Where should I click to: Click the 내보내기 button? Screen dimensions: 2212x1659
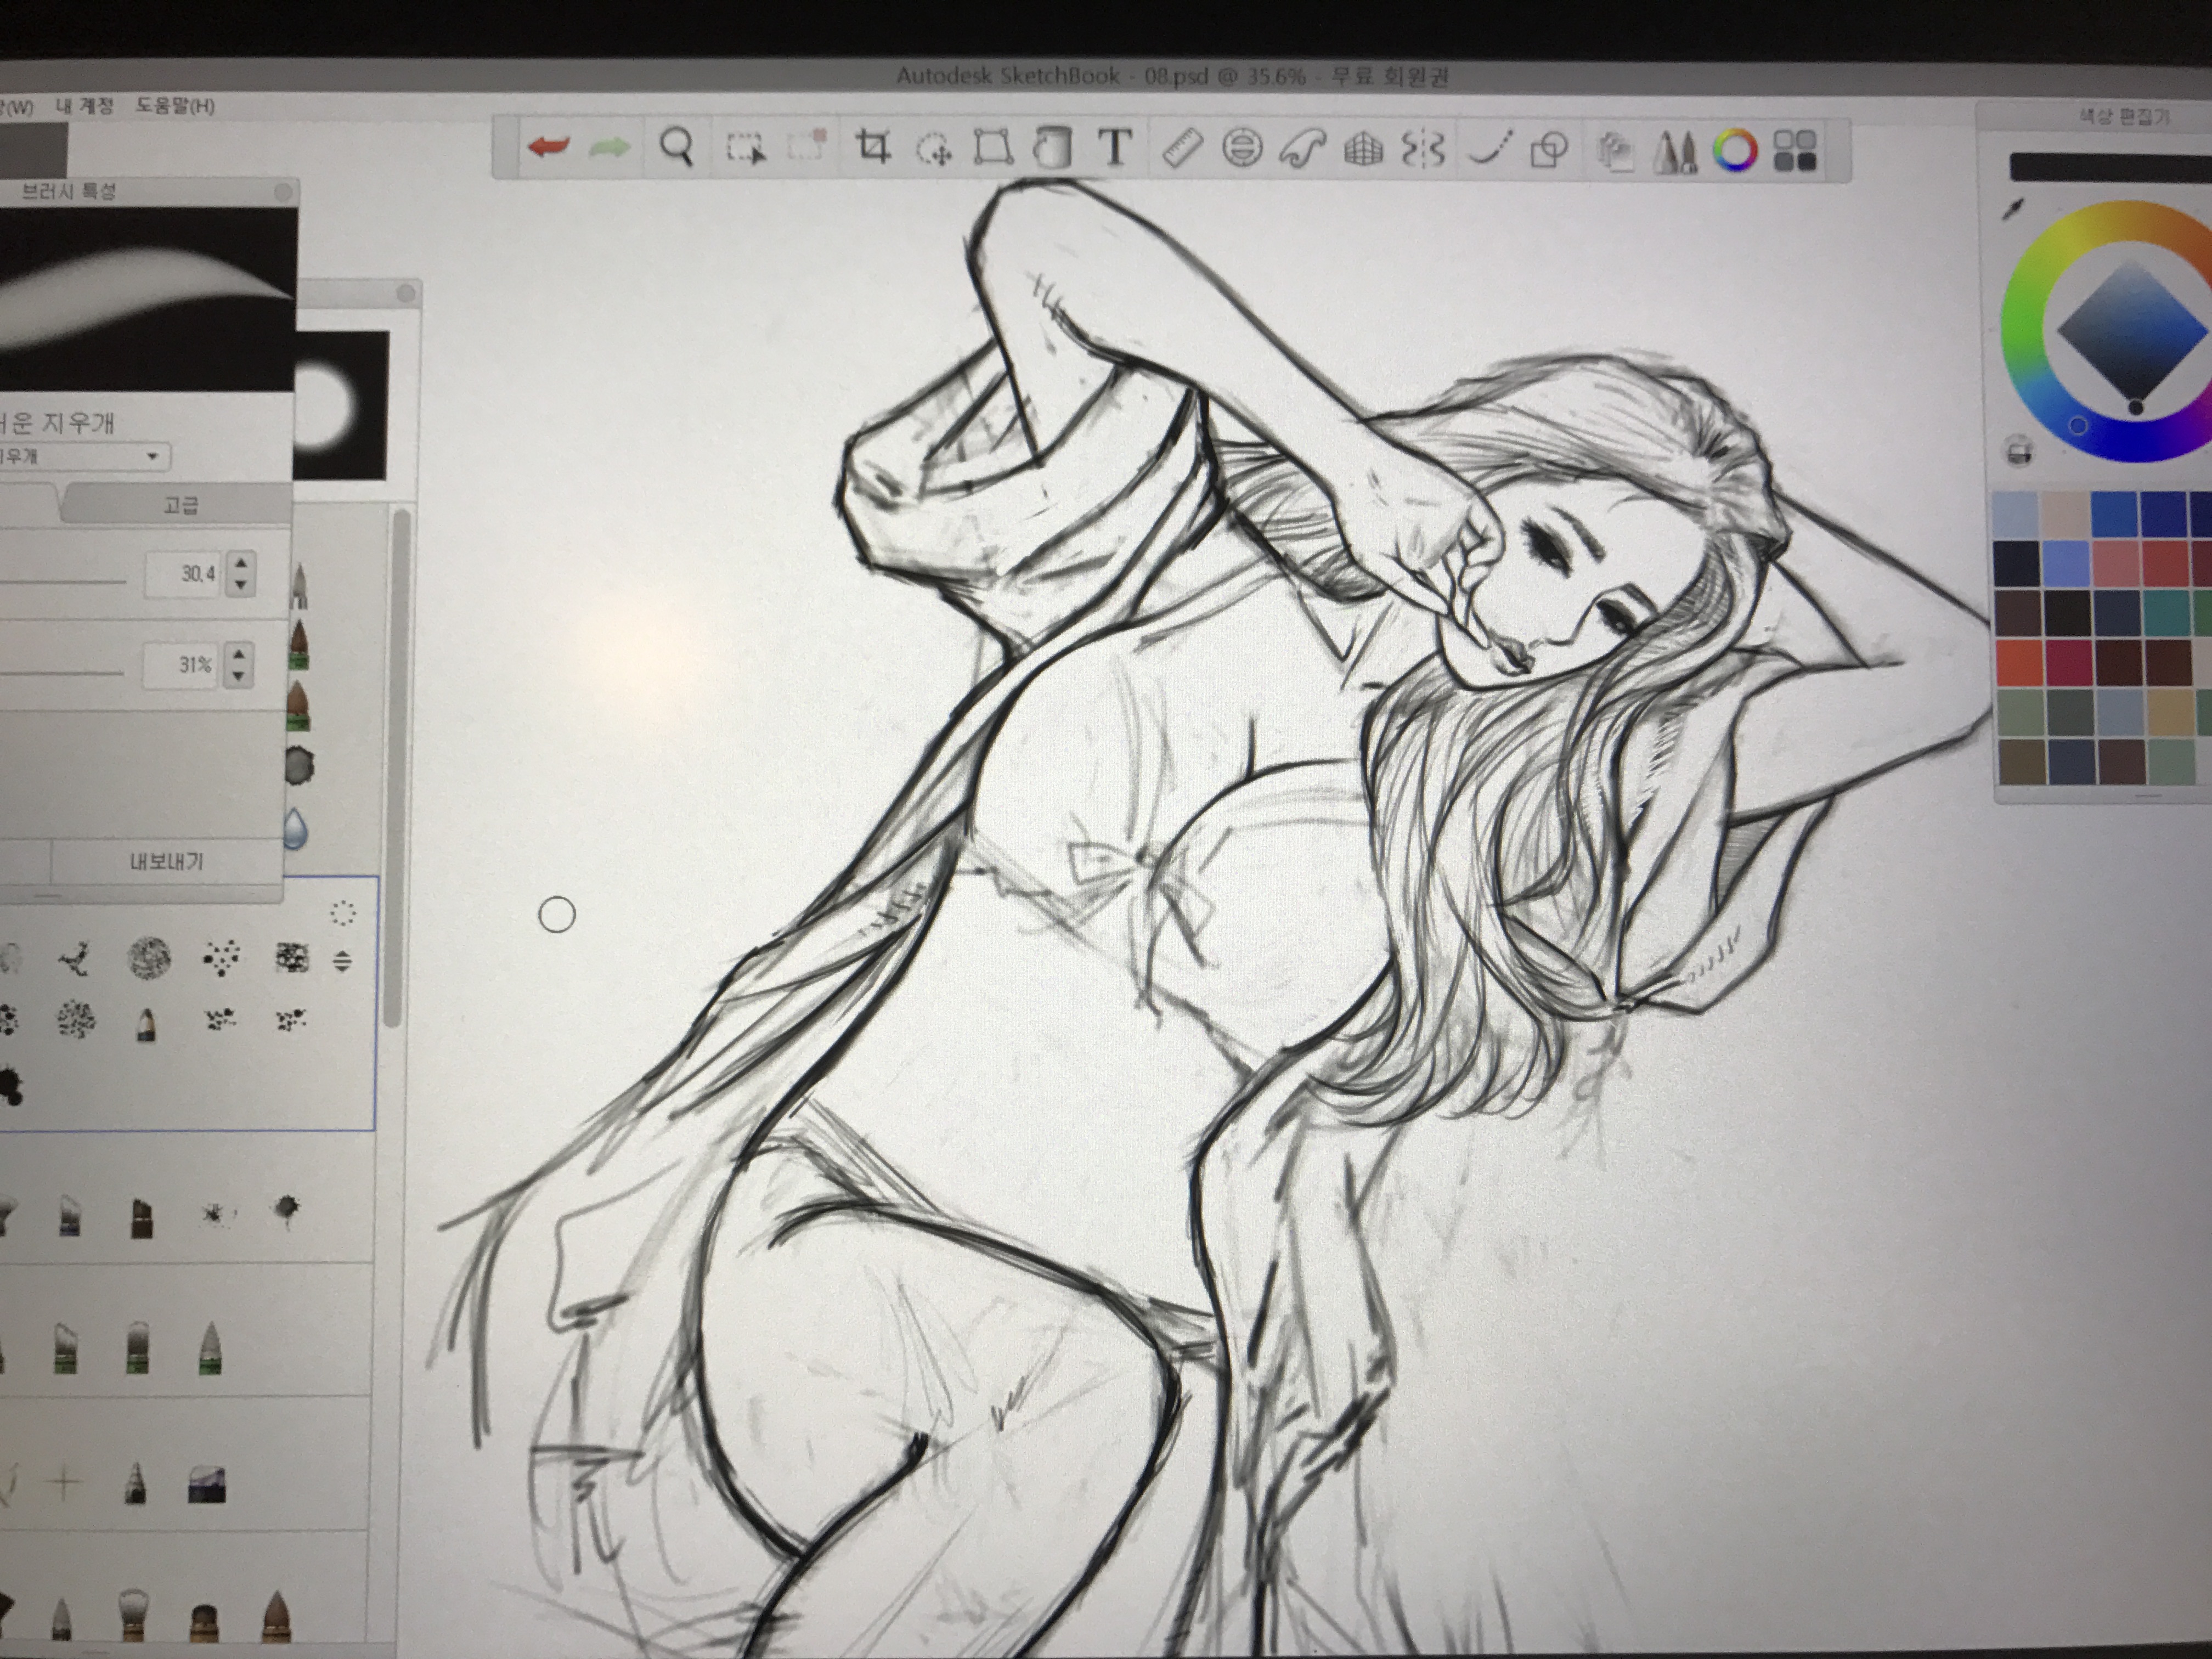(166, 861)
